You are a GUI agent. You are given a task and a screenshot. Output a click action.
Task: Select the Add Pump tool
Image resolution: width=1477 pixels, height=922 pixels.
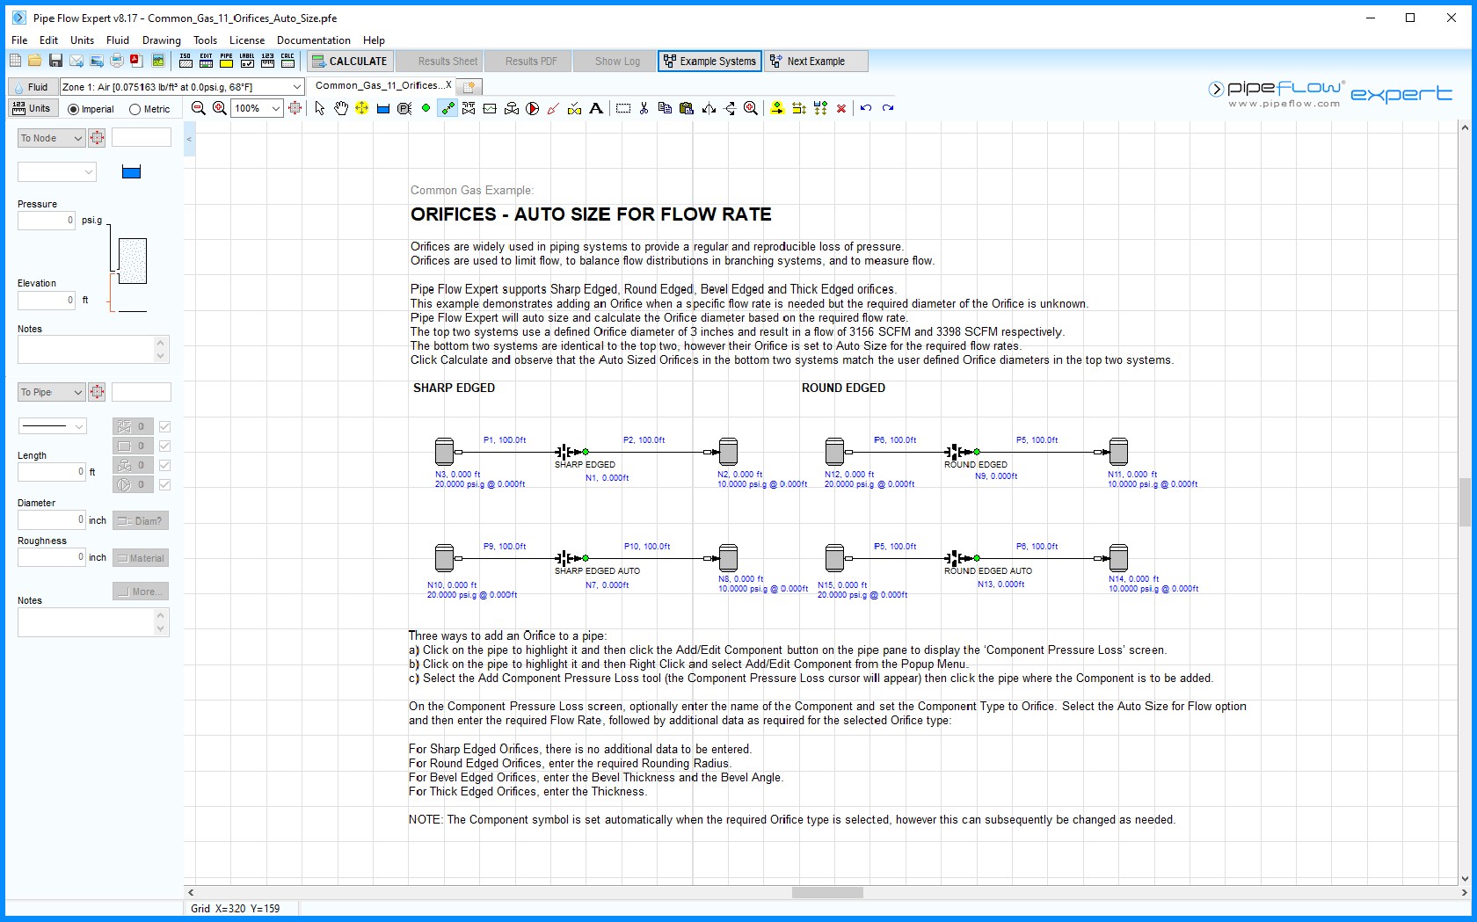(533, 108)
